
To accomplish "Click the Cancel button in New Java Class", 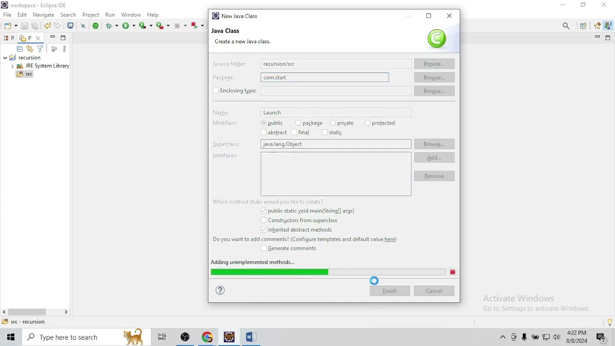I will pyautogui.click(x=434, y=291).
